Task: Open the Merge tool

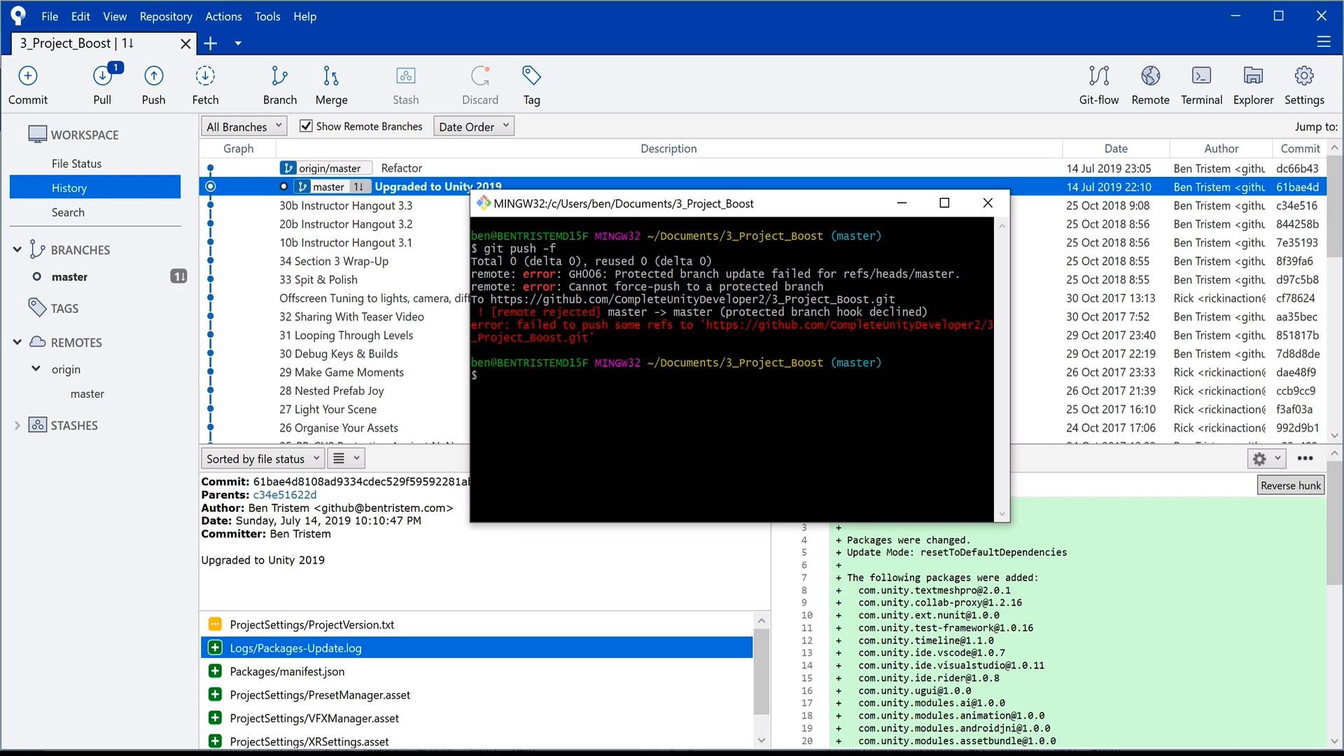Action: tap(331, 76)
